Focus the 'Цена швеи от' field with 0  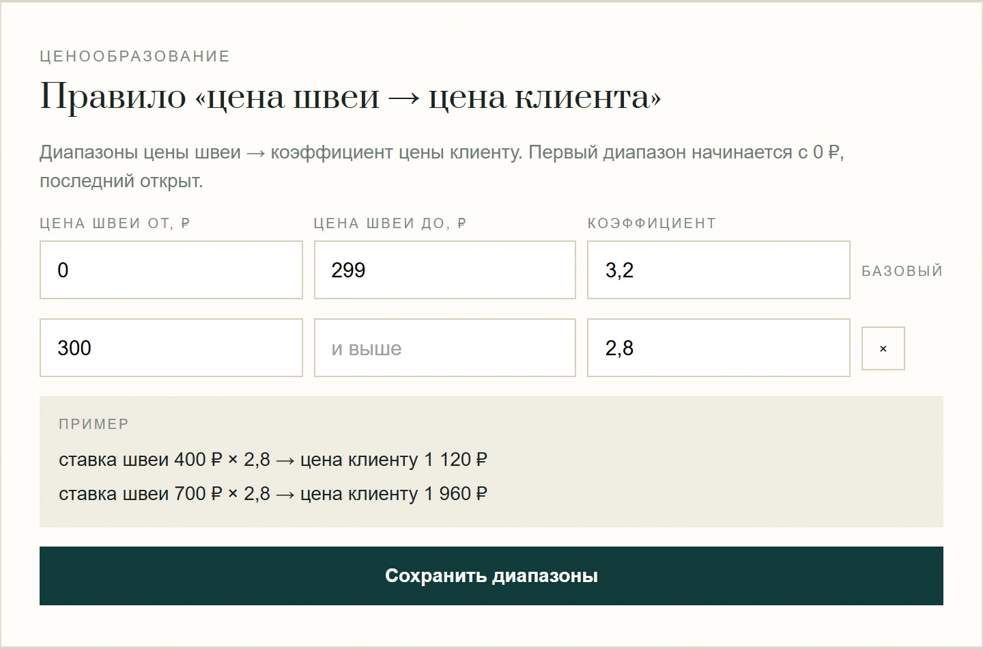click(x=171, y=270)
